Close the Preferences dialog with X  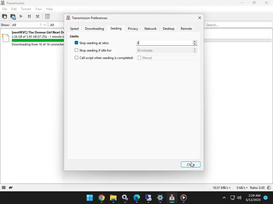(x=200, y=18)
